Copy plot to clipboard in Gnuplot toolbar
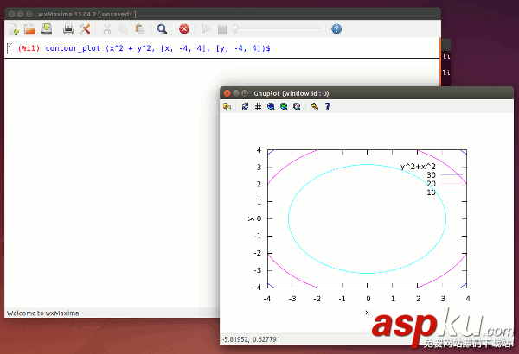 point(227,106)
